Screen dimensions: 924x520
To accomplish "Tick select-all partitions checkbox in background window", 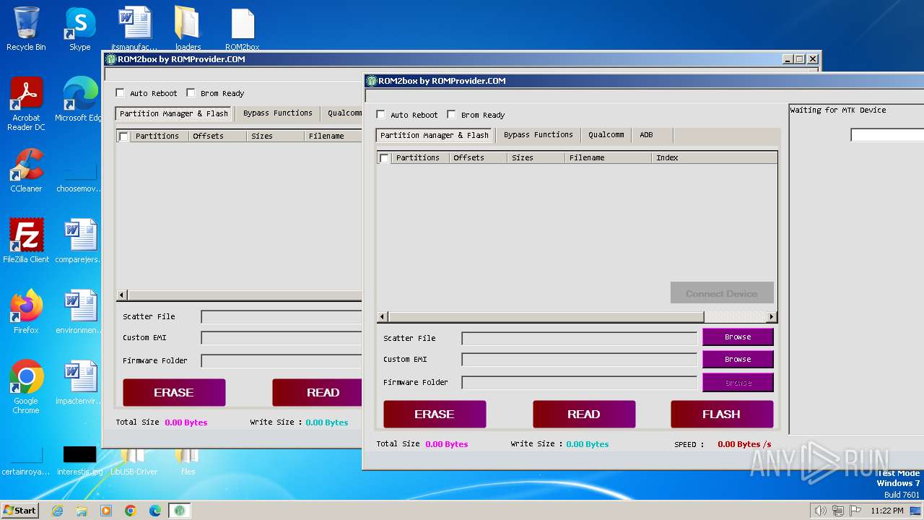I will (x=123, y=136).
